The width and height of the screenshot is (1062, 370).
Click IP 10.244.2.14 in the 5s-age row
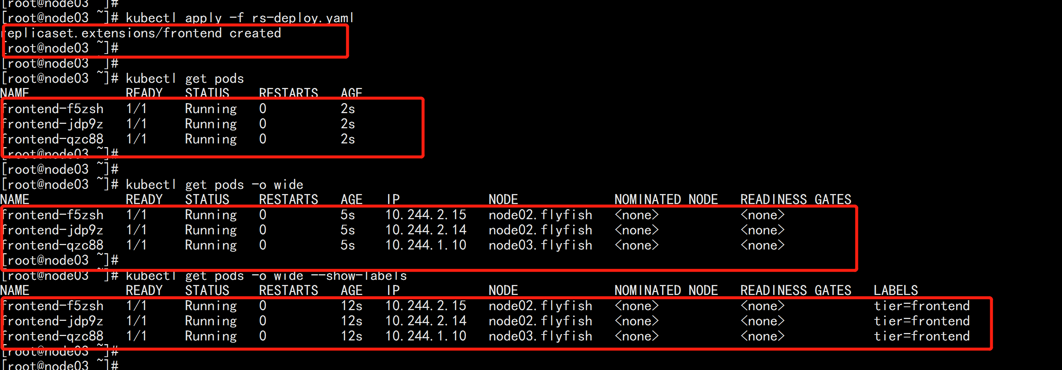426,231
